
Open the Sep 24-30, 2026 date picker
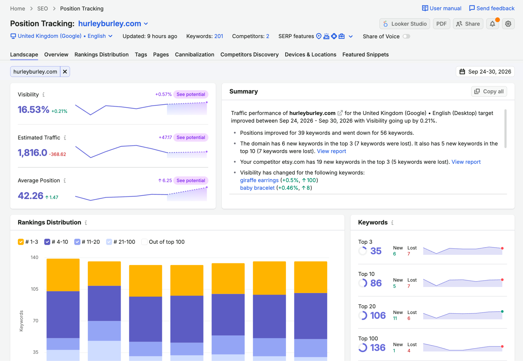tap(485, 72)
